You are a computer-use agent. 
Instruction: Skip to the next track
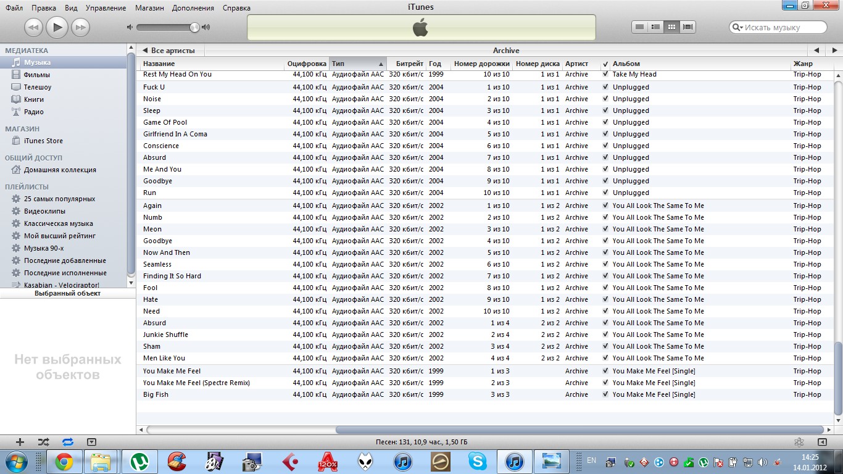click(x=80, y=27)
